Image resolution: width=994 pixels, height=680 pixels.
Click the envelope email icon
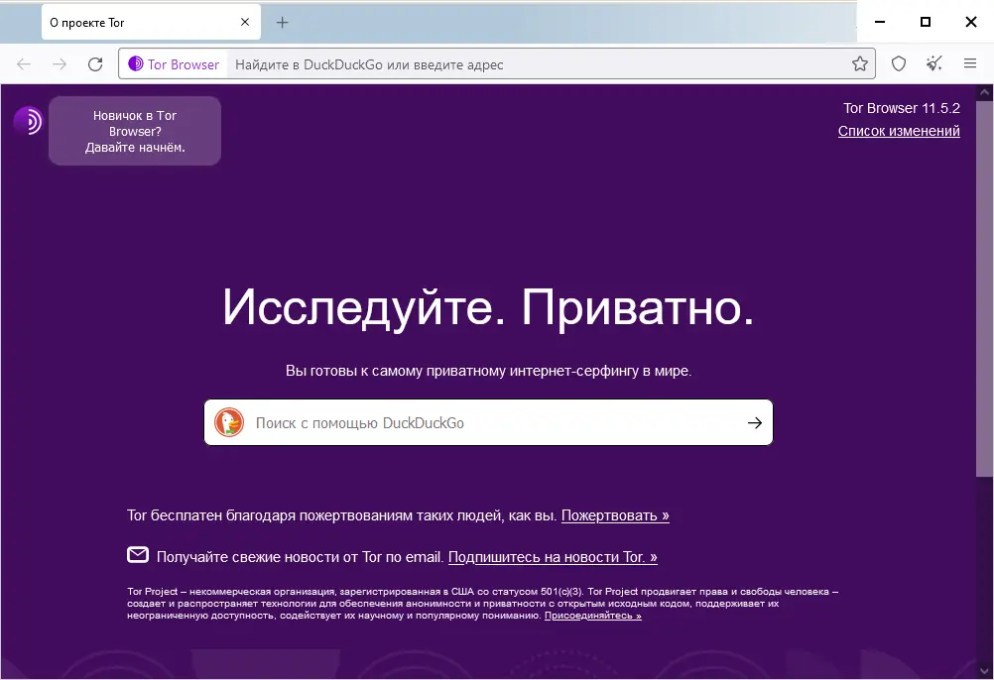click(138, 555)
